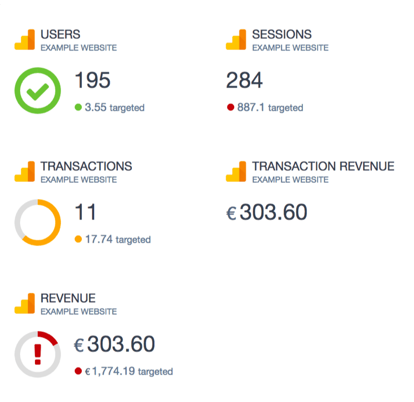Open the Transaction Revenue widget title
This screenshot has width=414, height=402.
pos(323,166)
